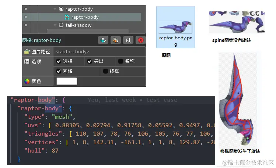Screen dimensions: 276x168
Task: Click the 原图 caption text
Action: 166,56
